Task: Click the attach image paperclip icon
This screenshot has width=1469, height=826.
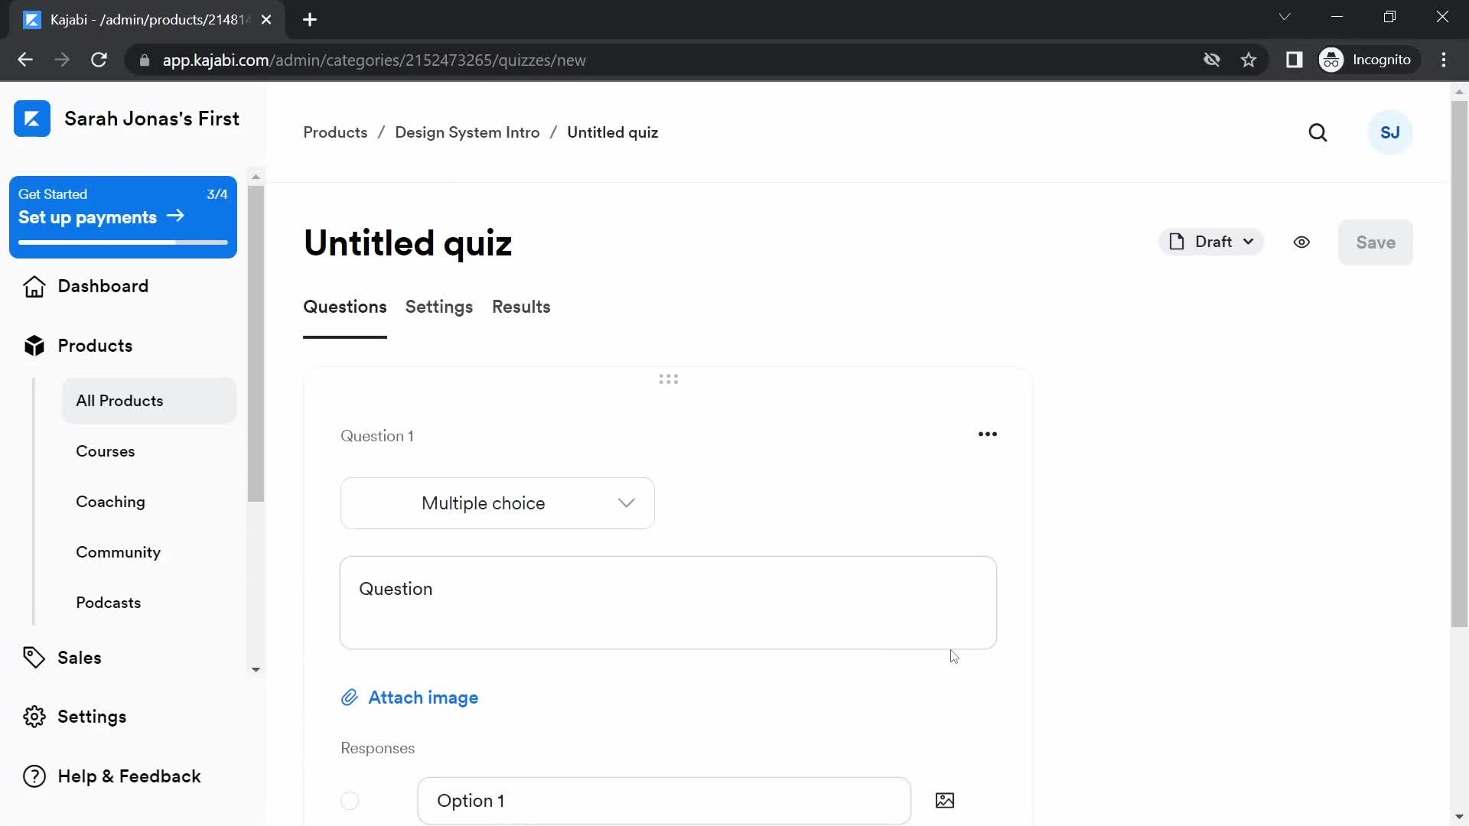Action: (349, 697)
